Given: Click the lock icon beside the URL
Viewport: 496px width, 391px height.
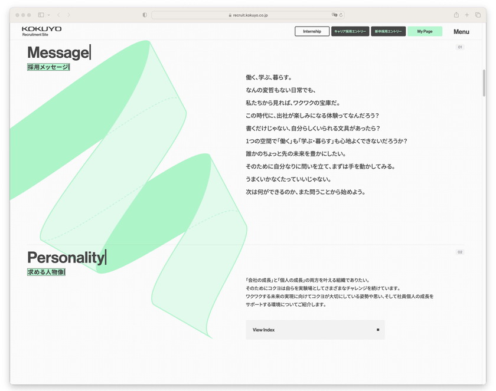Looking at the screenshot, I should coord(230,15).
